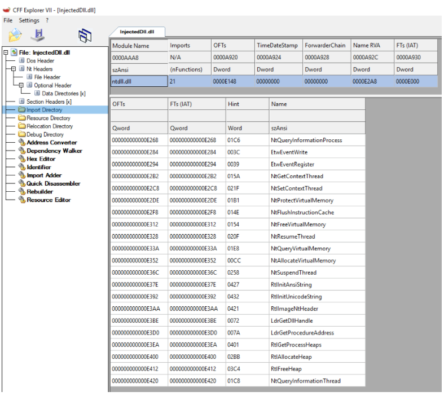Click the Save toolbar icon
444x396 pixels.
tap(39, 35)
